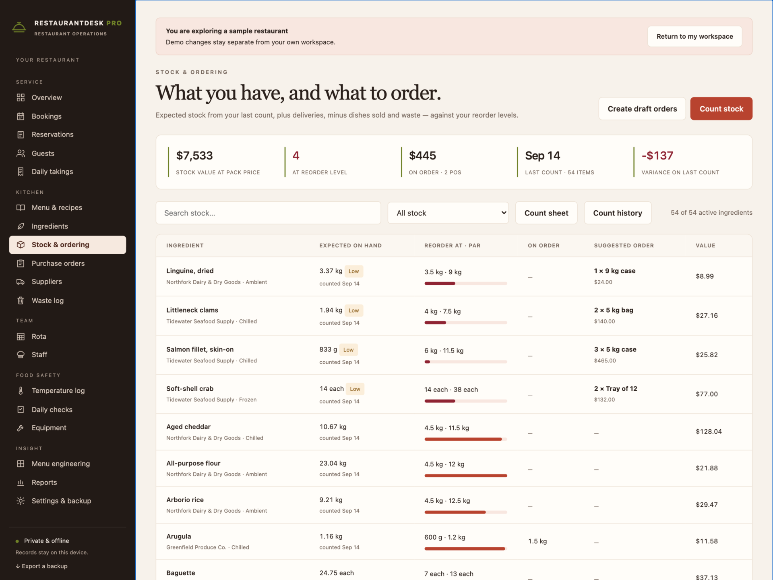Open the All stock filter dropdown
773x580 pixels.
[448, 213]
